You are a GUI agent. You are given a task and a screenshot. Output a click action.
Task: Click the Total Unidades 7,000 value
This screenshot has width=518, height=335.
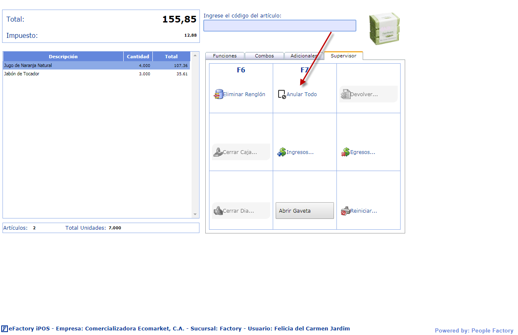click(x=115, y=228)
